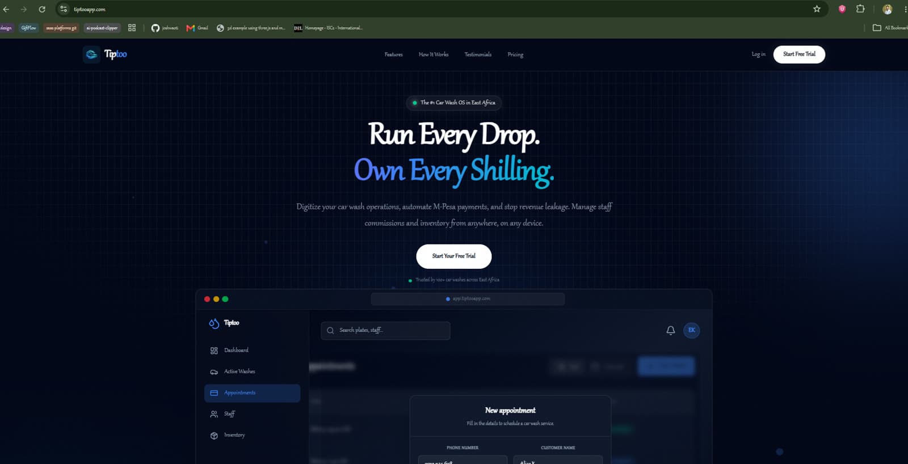Open the 3d example using three.js bookmark
The height and width of the screenshot is (464, 908).
point(251,28)
